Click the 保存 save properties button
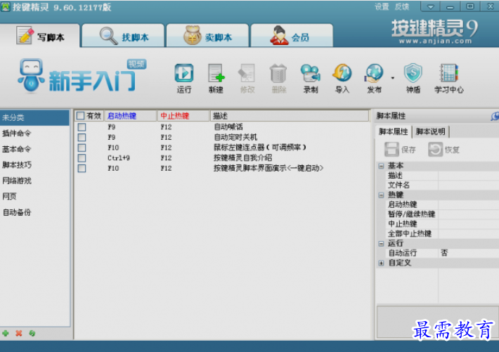 [400, 149]
